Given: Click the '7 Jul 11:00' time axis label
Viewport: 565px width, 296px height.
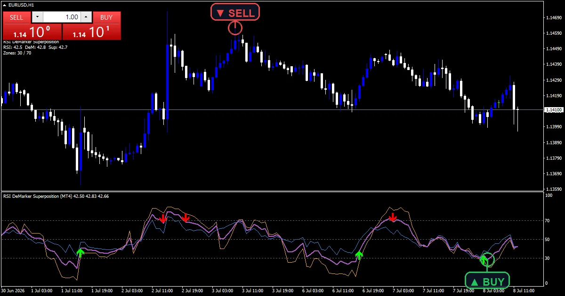Looking at the screenshot, I should [433, 291].
